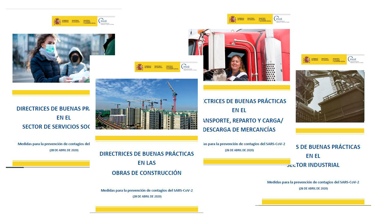Click the INSST logo on the industrial cover
The height and width of the screenshot is (219, 378).
pos(356,60)
